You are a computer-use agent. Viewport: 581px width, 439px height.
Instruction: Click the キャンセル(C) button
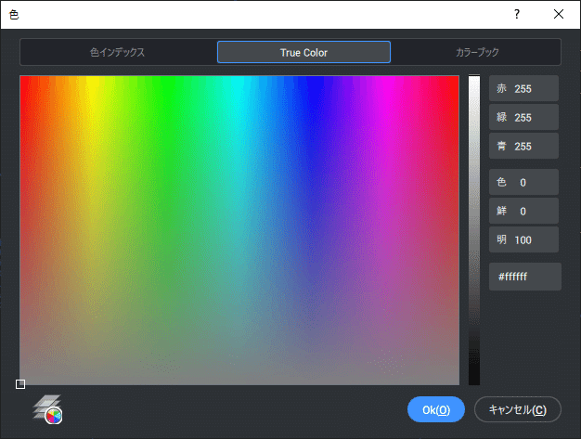(x=518, y=409)
